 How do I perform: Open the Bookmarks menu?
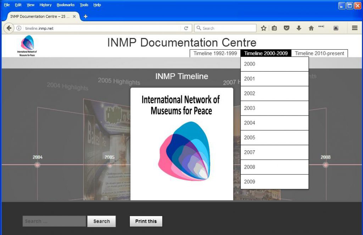pos(66,5)
